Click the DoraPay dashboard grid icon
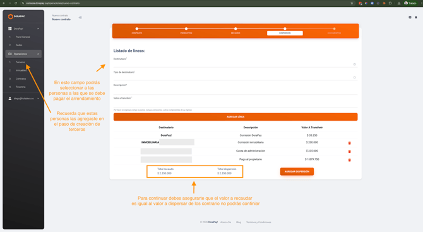Viewport: 423px width, 232px height. [x=10, y=28]
